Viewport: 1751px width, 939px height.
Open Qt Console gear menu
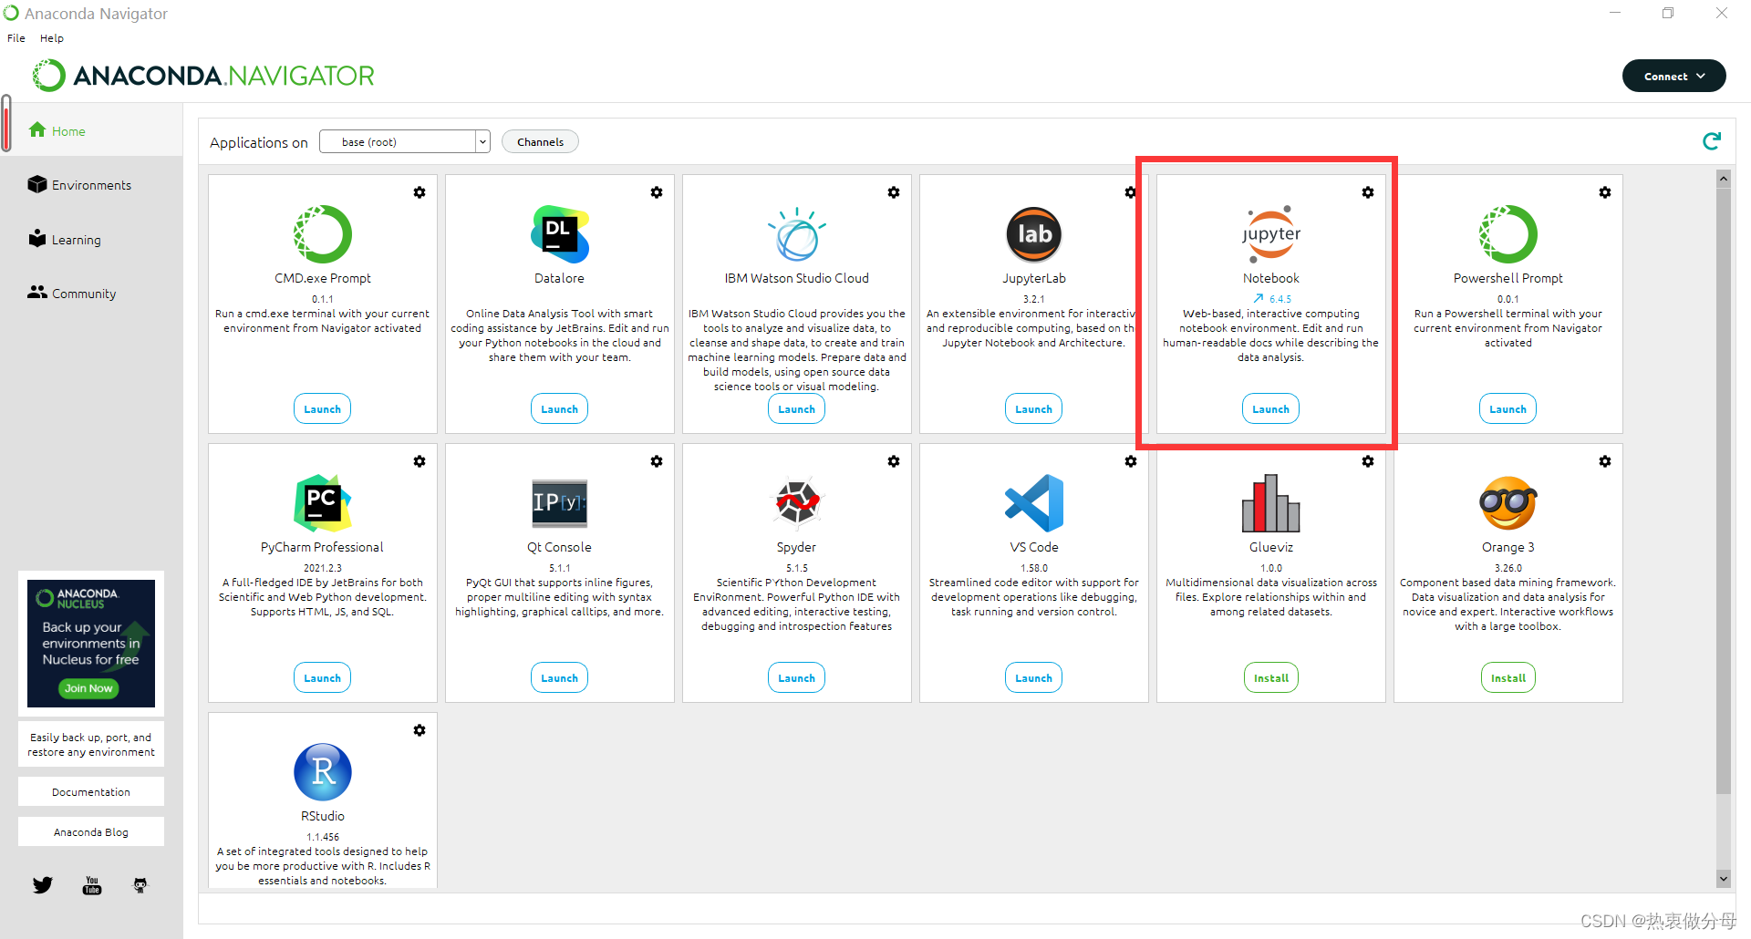[x=657, y=461]
